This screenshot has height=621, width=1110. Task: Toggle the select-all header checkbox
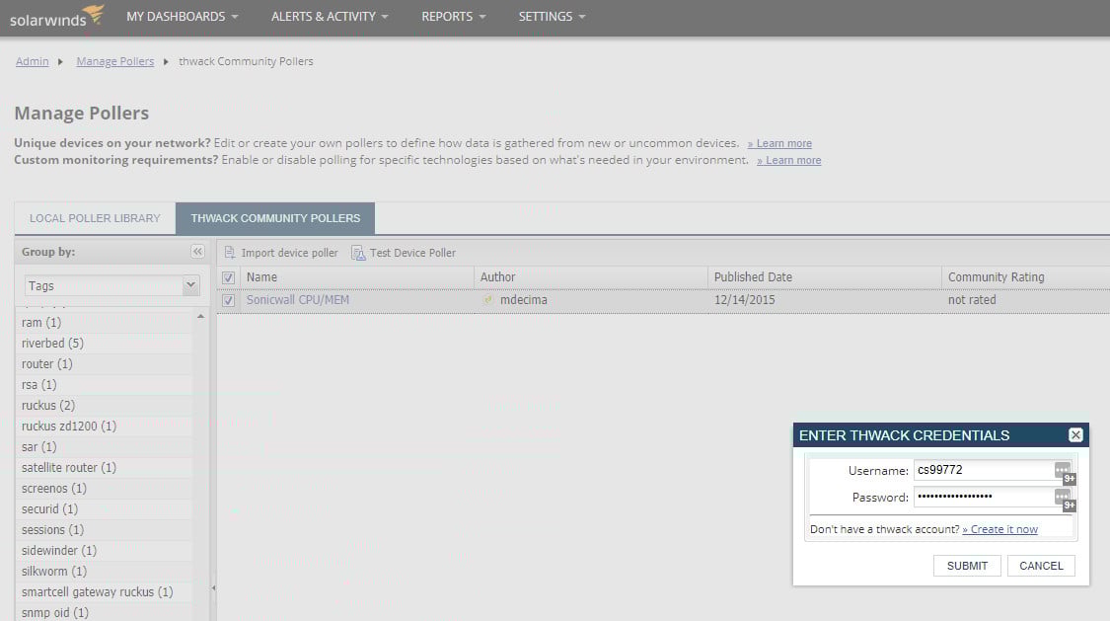(x=228, y=277)
